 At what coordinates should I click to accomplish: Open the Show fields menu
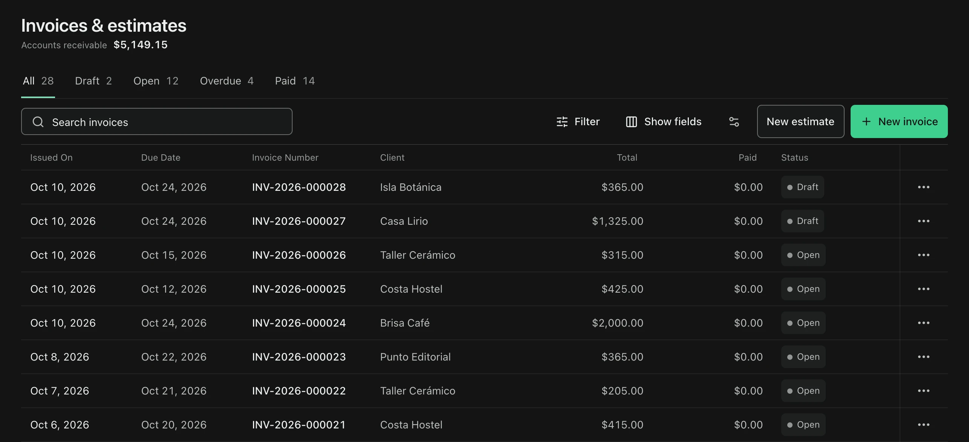pyautogui.click(x=664, y=121)
